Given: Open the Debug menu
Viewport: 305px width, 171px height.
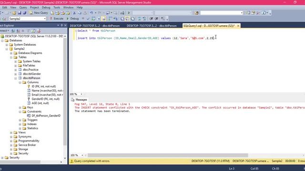Looking at the screenshot, I should [x=46, y=8].
